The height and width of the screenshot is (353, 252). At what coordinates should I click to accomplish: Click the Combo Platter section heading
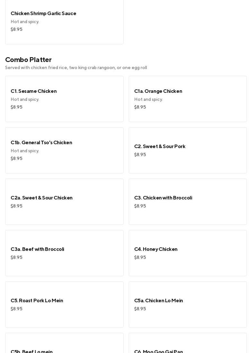(28, 60)
